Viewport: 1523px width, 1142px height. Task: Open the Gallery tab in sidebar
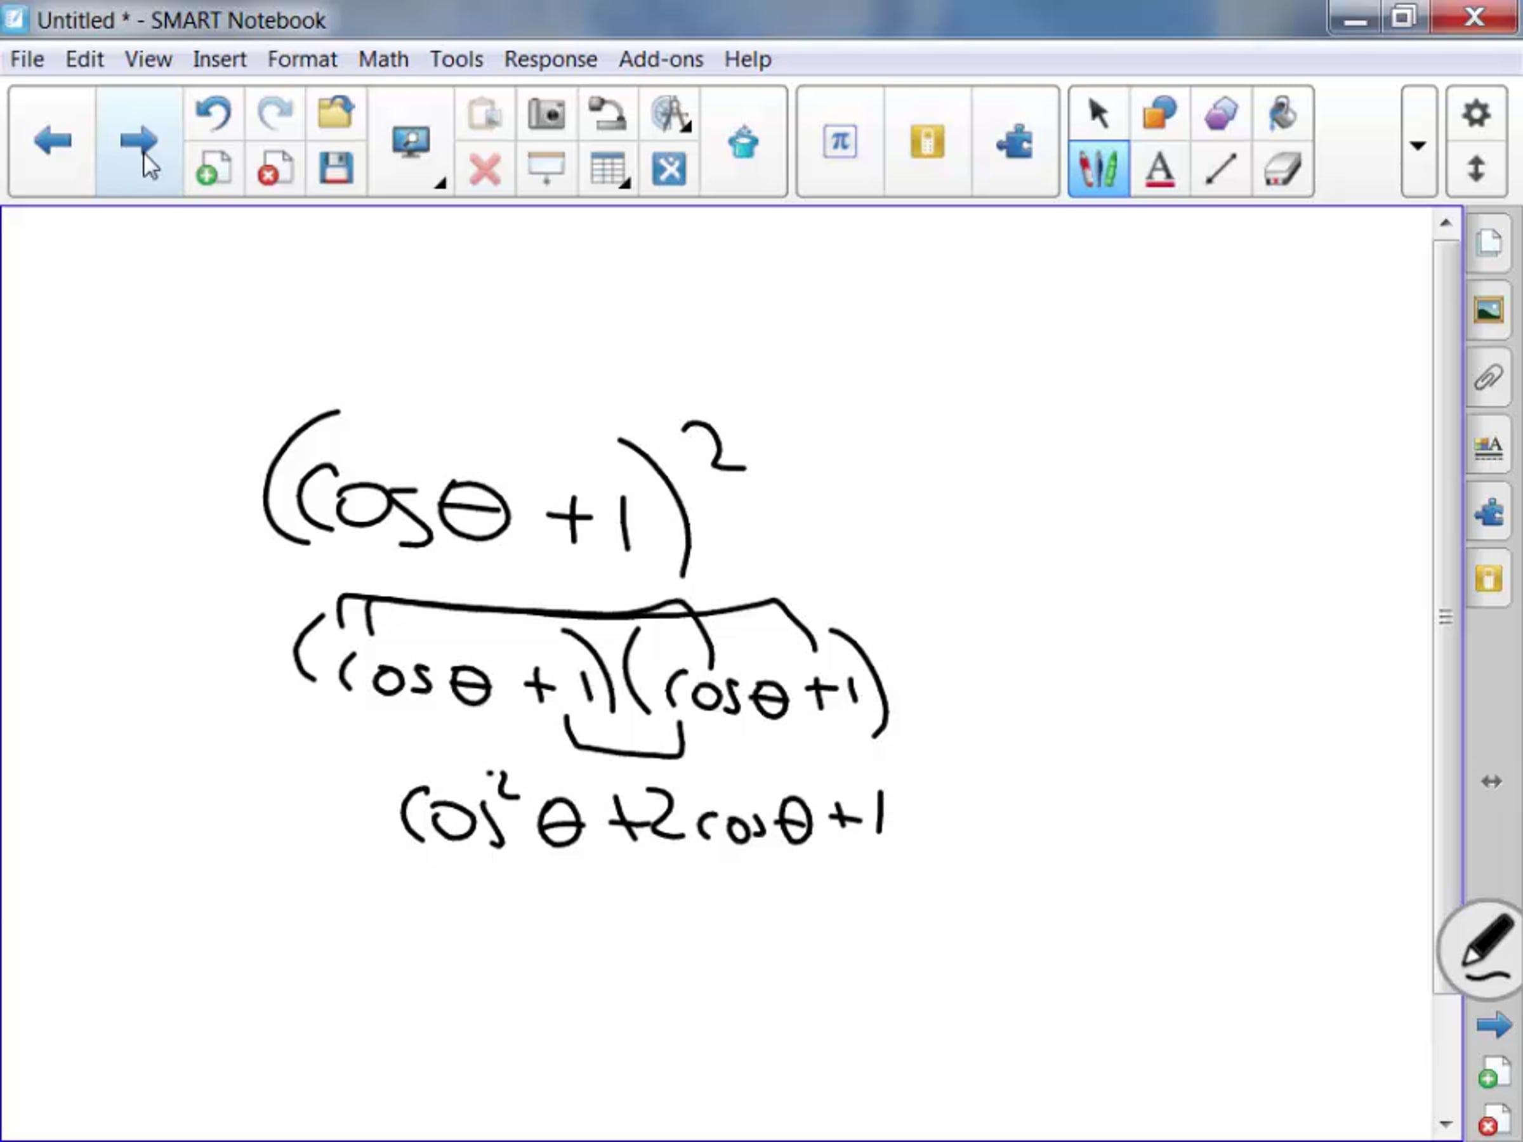coord(1489,310)
